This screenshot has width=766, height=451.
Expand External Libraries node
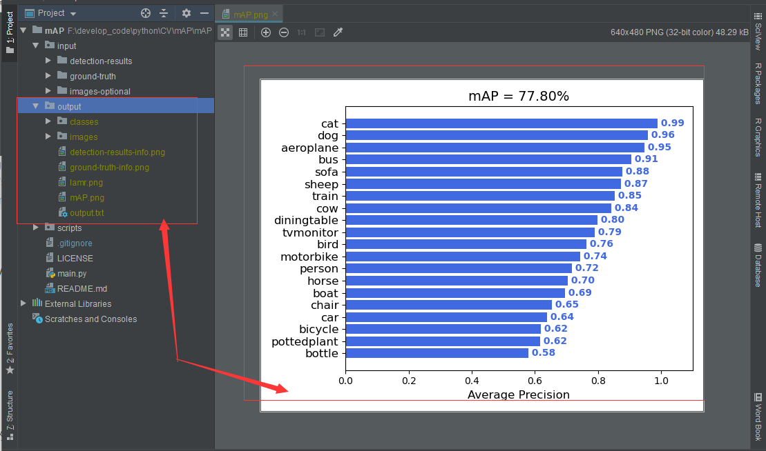tap(23, 303)
